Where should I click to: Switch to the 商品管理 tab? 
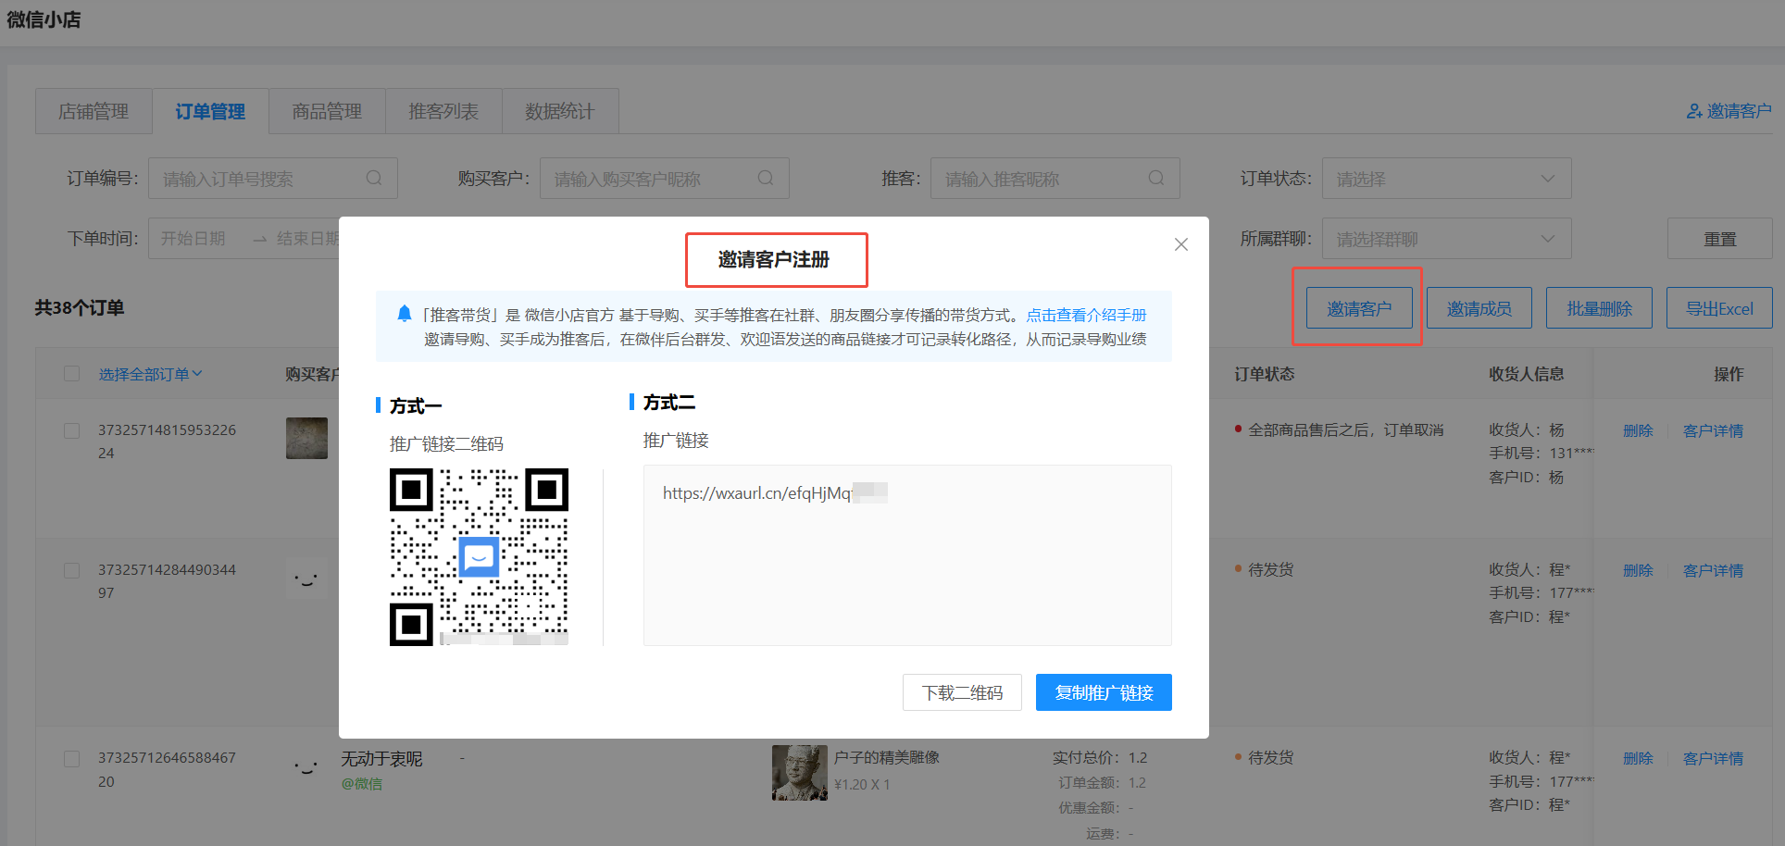327,112
